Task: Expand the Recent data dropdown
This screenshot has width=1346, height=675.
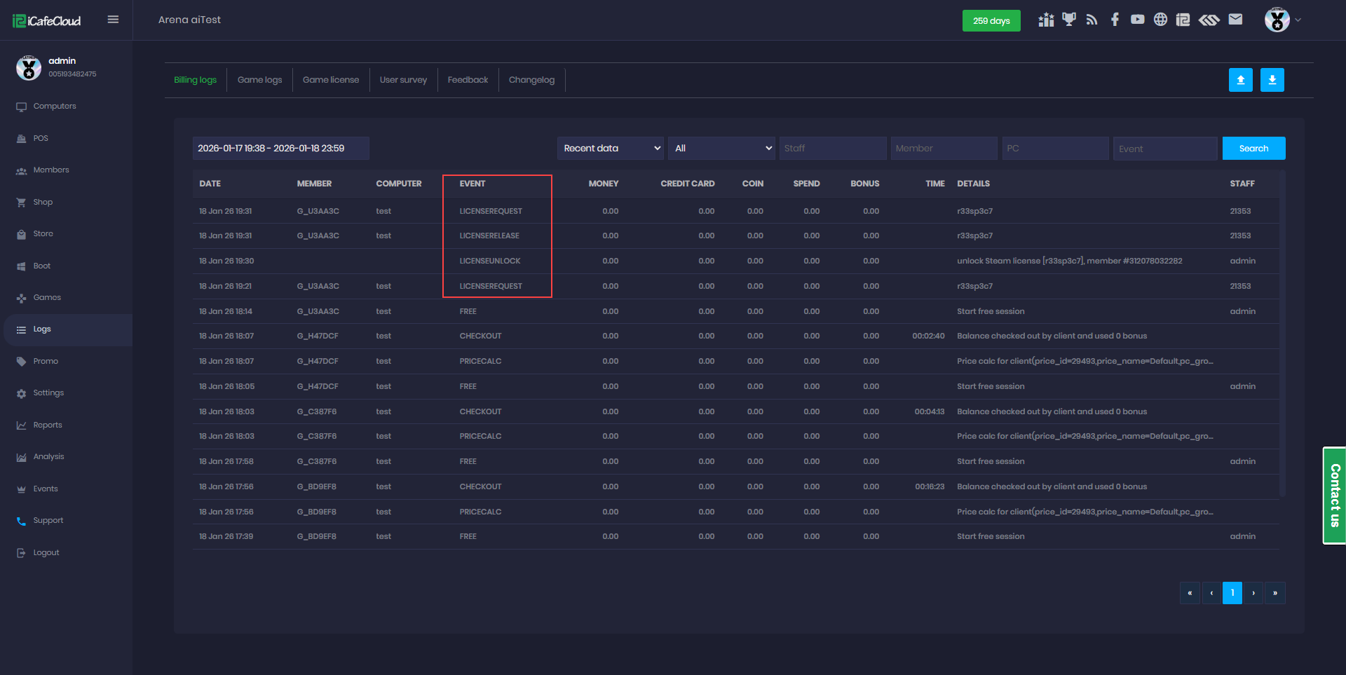Action: coord(611,149)
